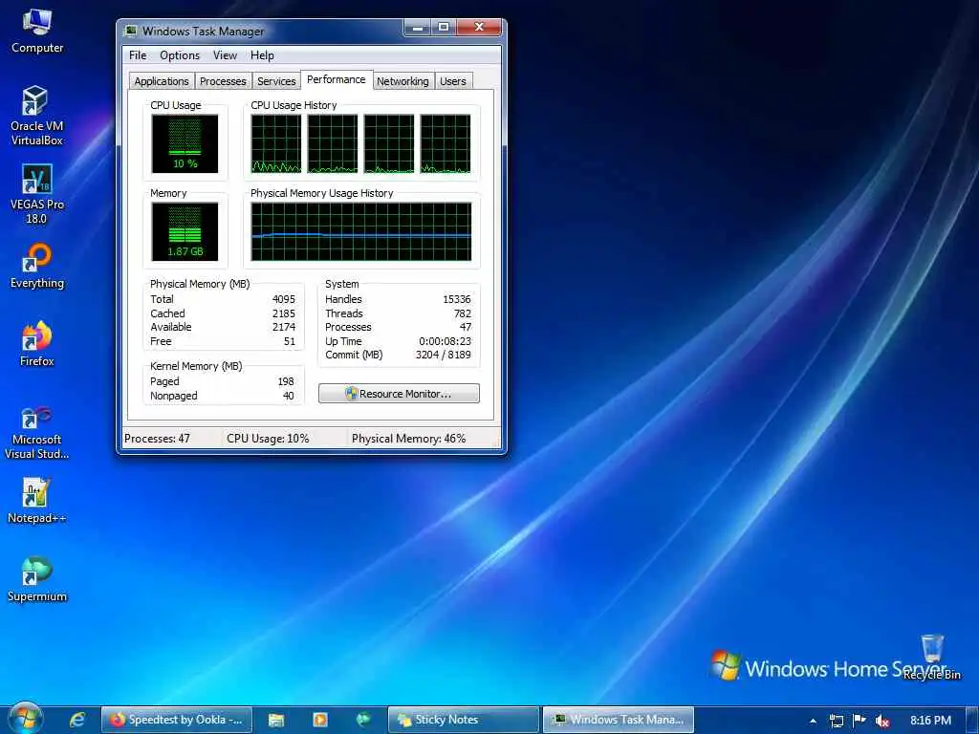Click the Free memory value 51

pyautogui.click(x=289, y=341)
